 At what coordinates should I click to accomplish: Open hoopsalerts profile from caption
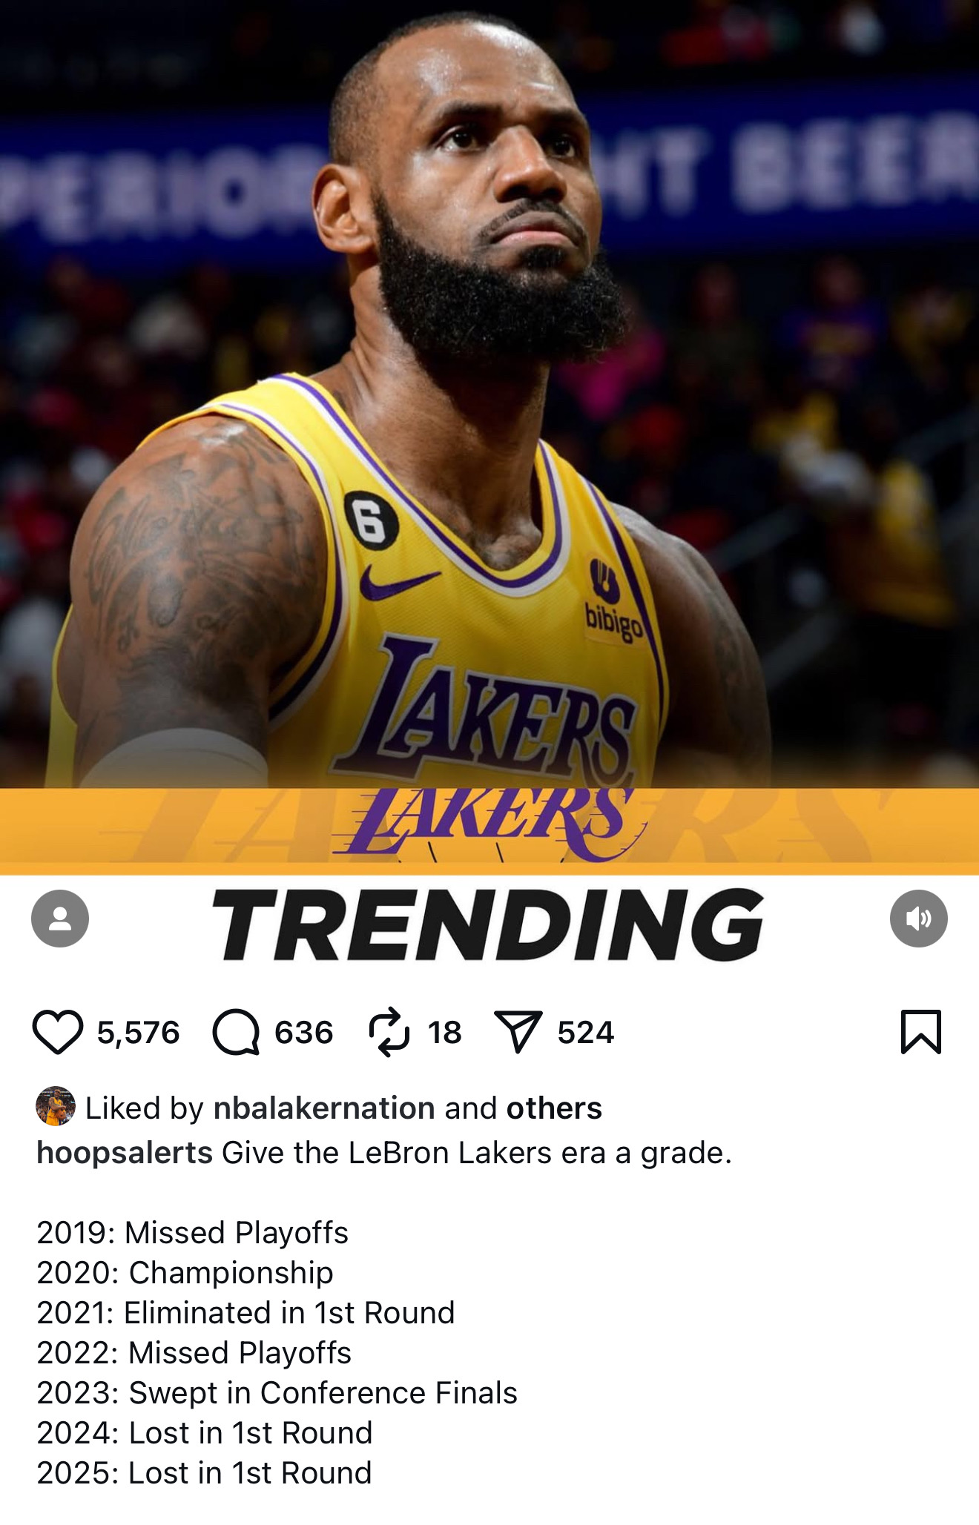coord(125,1153)
